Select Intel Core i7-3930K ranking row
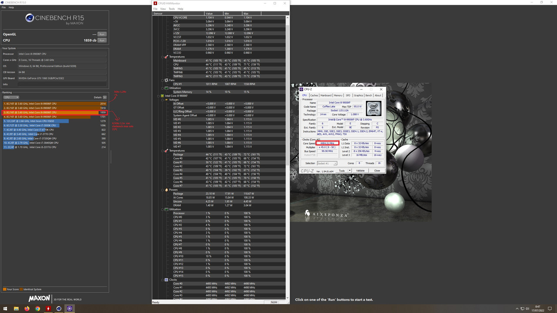557x313 pixels. tap(55, 125)
